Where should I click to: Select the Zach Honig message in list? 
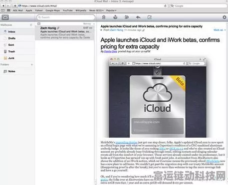[65, 33]
